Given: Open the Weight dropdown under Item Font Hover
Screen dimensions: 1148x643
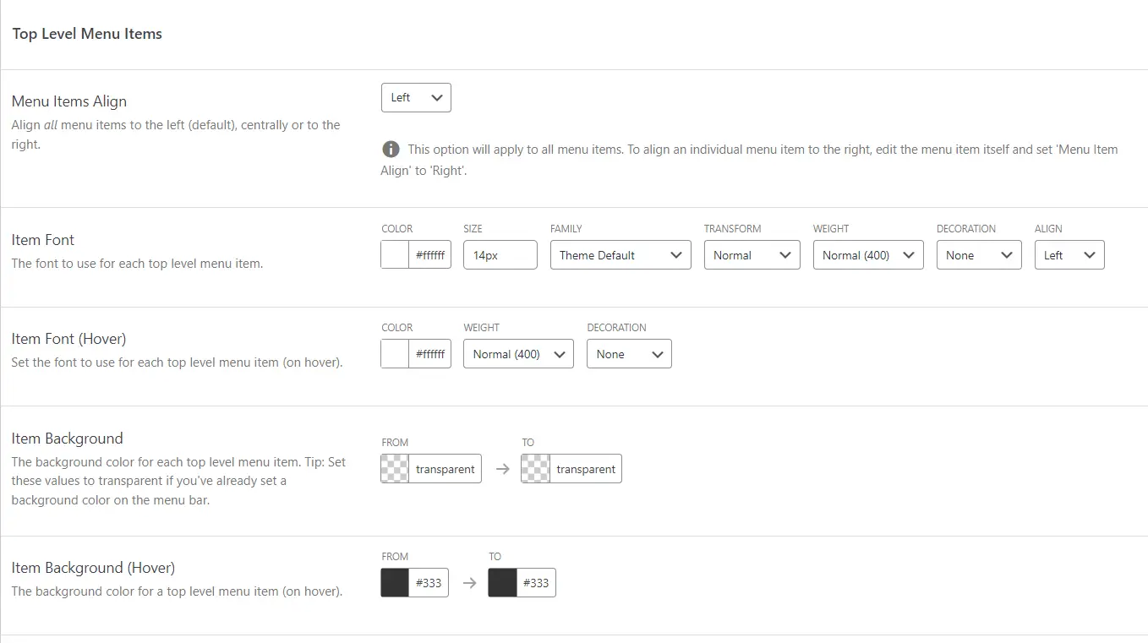Looking at the screenshot, I should [518, 353].
